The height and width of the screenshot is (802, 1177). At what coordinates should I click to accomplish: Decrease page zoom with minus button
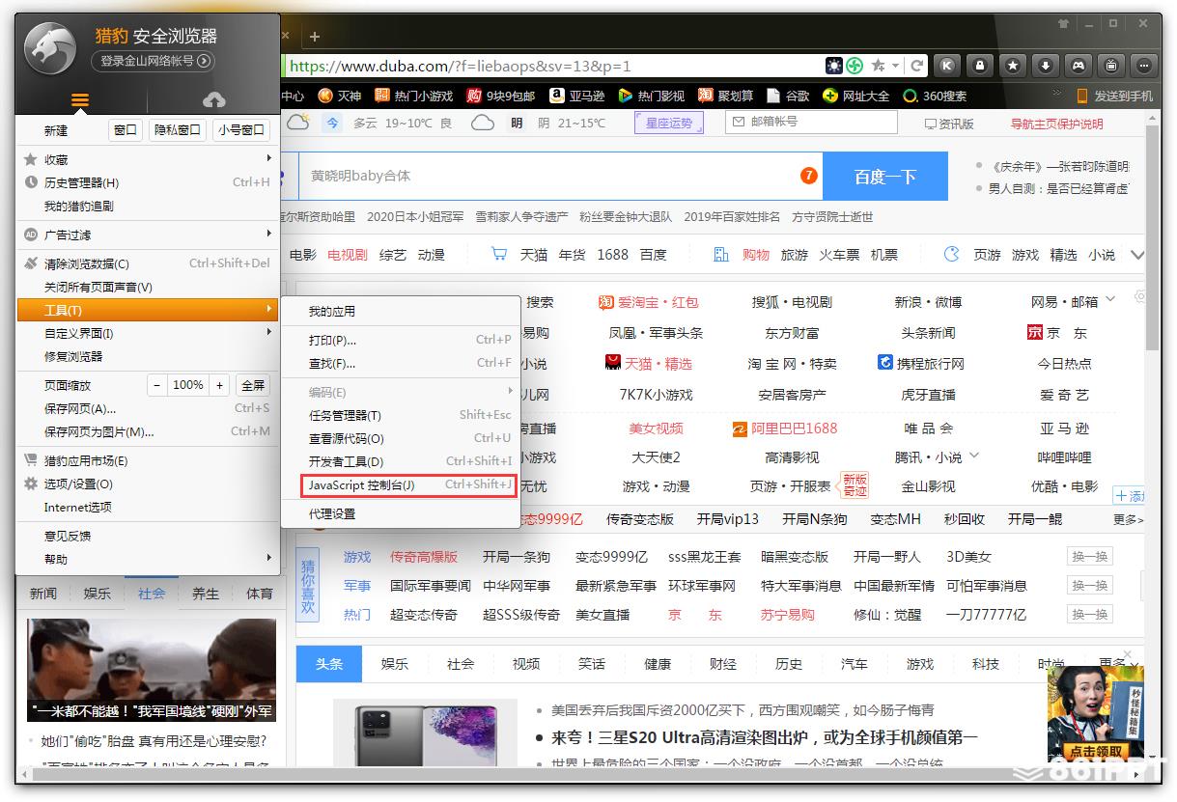157,385
